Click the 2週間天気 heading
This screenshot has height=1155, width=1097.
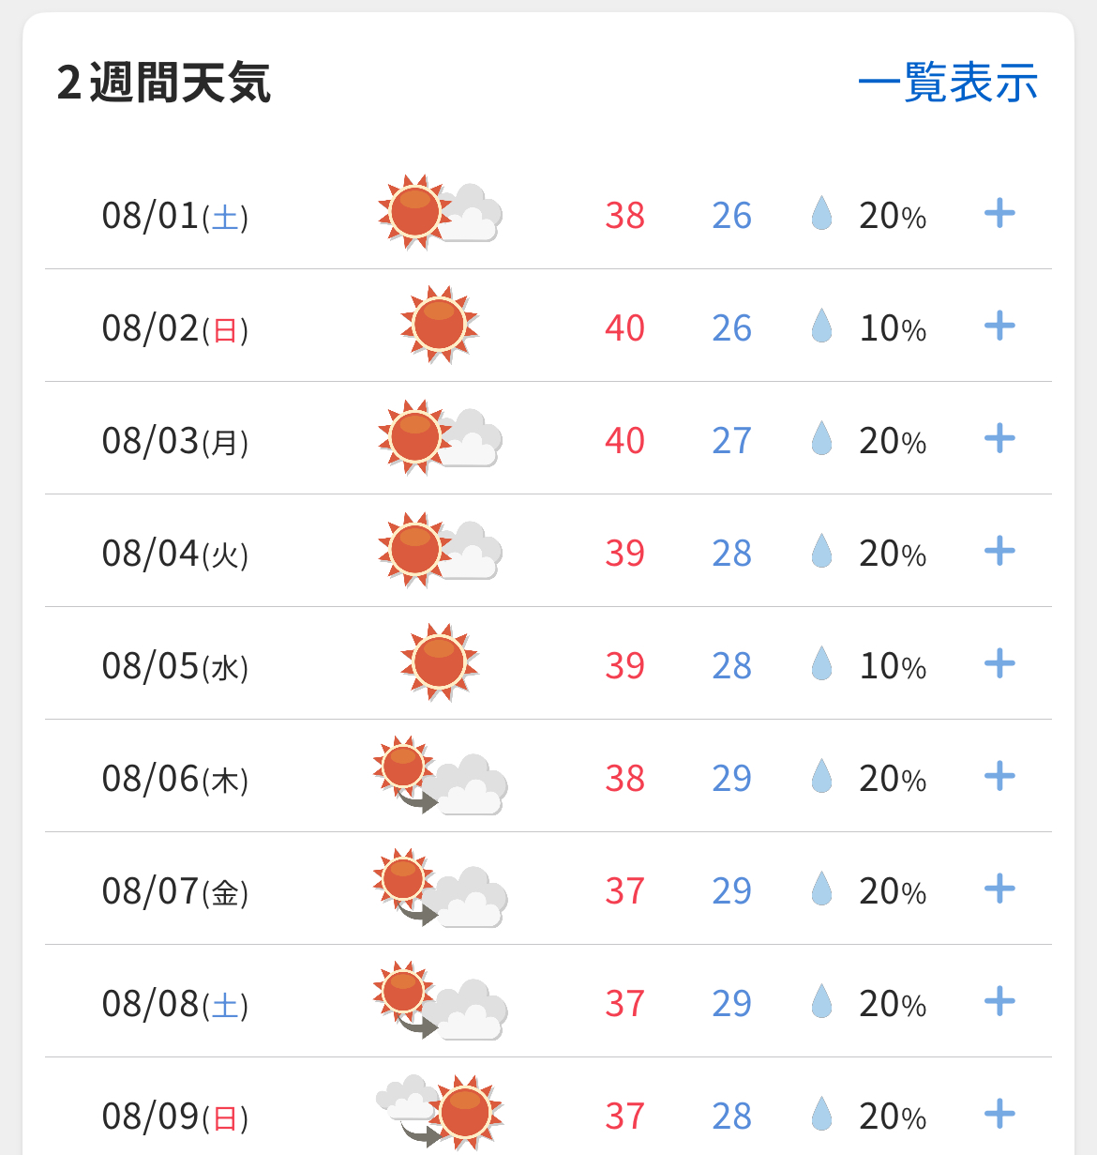164,83
